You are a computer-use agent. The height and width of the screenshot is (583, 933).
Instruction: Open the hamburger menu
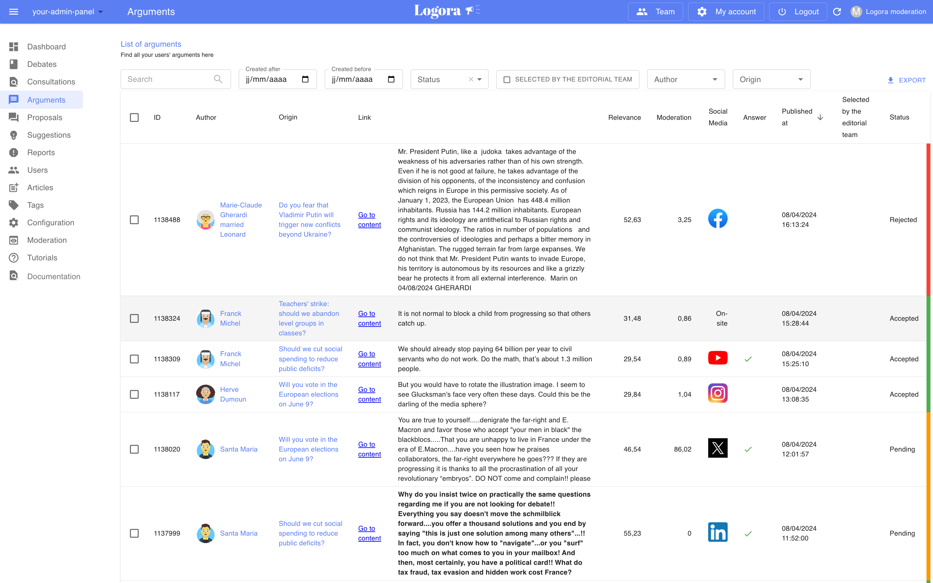(x=14, y=12)
